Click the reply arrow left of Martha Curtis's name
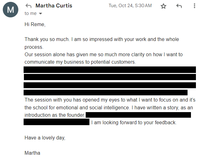Viewport: 204px width, 159px height. point(29,6)
